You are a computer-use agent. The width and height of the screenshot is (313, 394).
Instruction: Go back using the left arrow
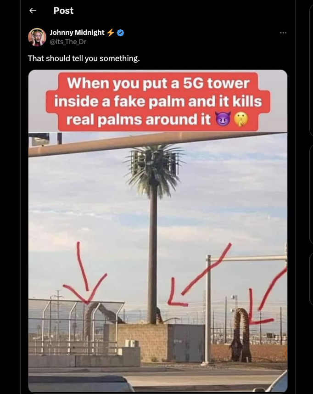pos(33,11)
